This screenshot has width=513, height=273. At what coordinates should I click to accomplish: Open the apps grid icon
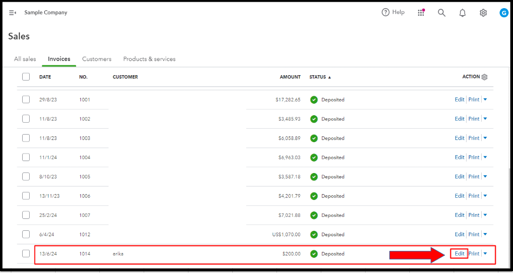click(x=421, y=12)
